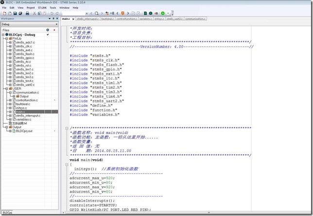Open the ST-LINK menu

click(x=42, y=8)
